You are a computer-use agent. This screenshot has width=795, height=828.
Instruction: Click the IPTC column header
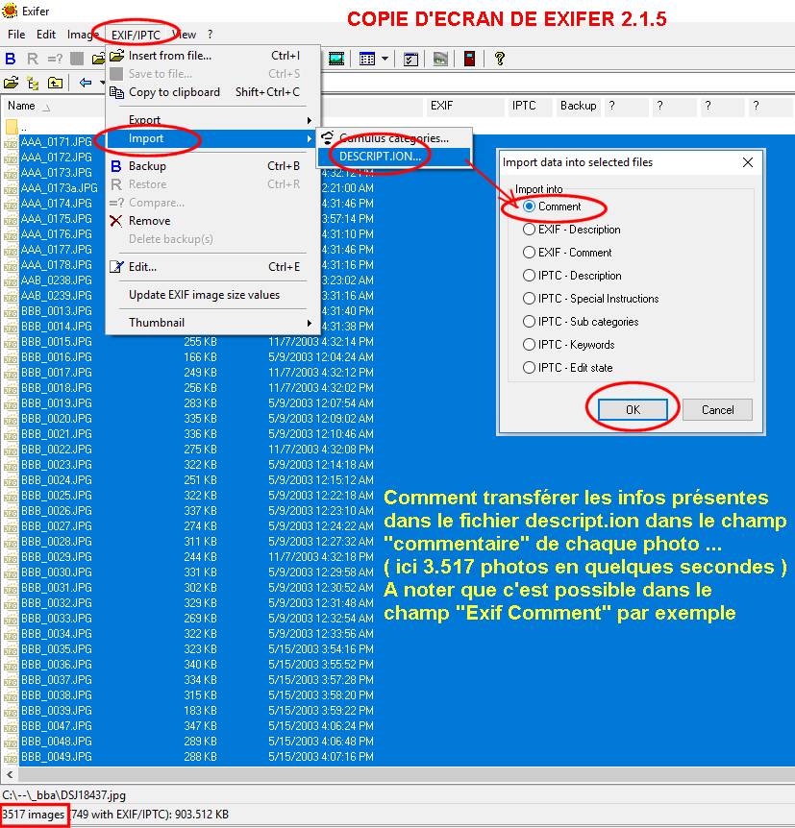click(x=531, y=106)
